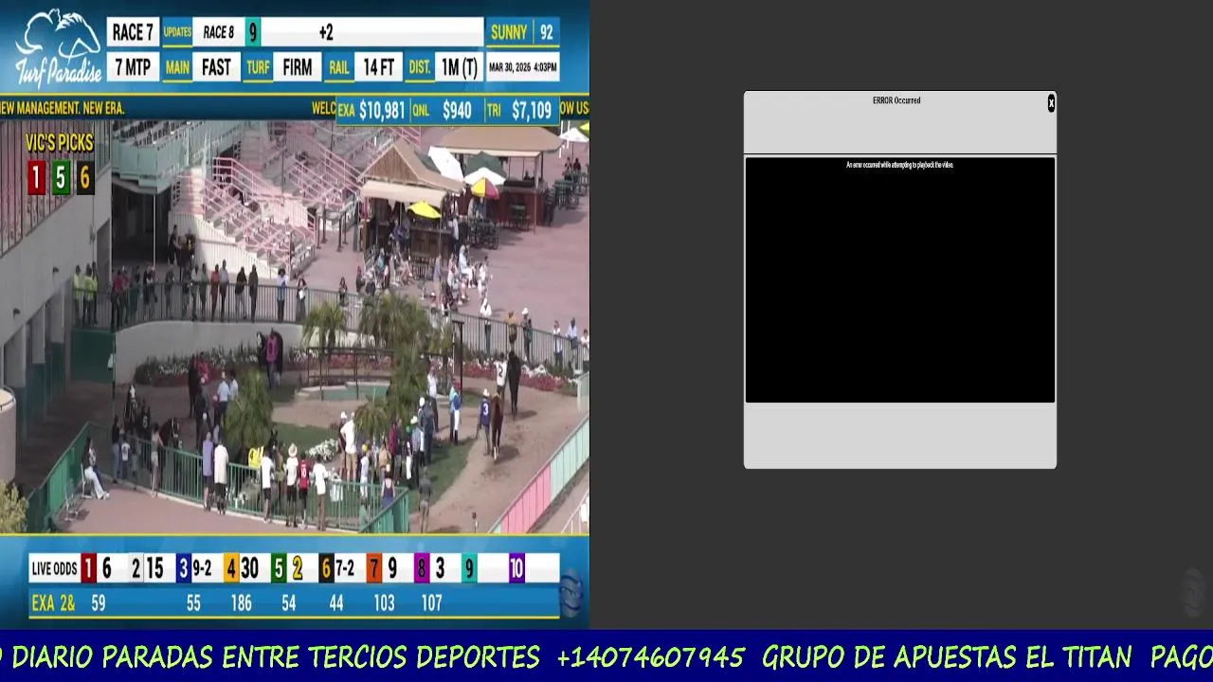Click the teal number 9 update badge
Image resolution: width=1213 pixels, height=682 pixels.
pyautogui.click(x=253, y=33)
